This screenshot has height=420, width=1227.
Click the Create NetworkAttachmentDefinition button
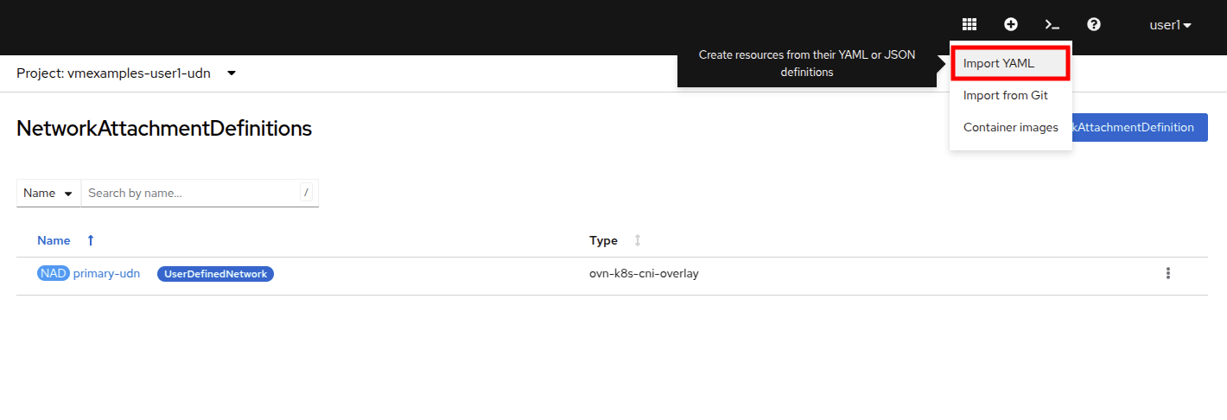click(1139, 127)
